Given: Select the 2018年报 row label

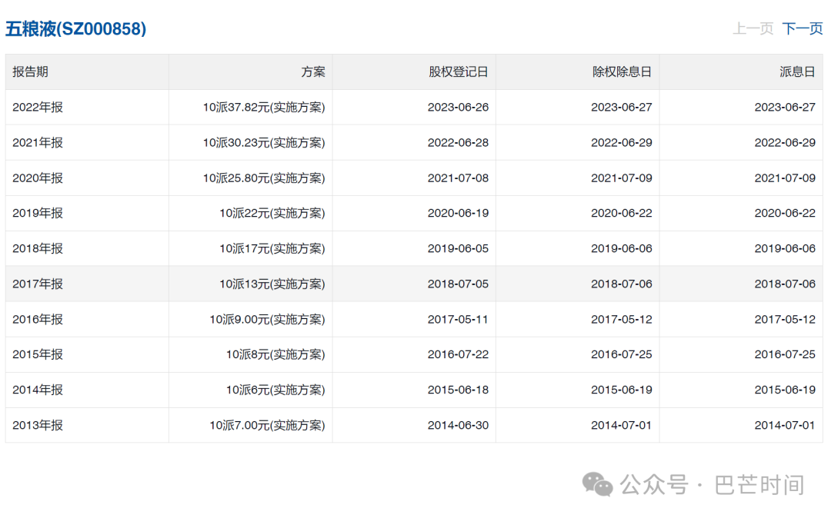Looking at the screenshot, I should (38, 249).
